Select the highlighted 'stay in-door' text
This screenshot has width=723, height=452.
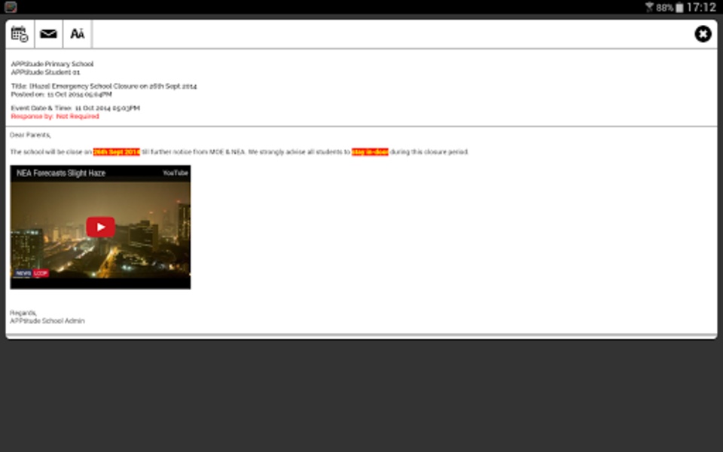coord(370,151)
